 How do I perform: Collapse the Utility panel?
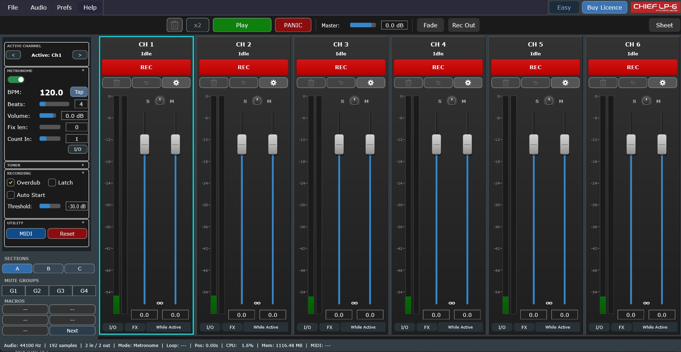pyautogui.click(x=83, y=223)
